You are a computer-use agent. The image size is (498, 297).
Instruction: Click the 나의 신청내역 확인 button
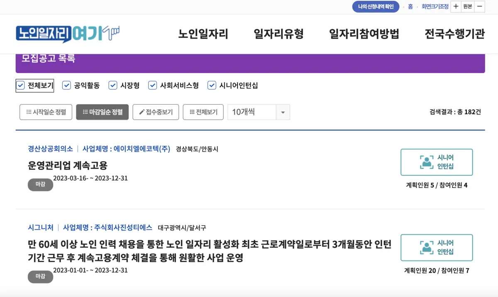(x=376, y=7)
